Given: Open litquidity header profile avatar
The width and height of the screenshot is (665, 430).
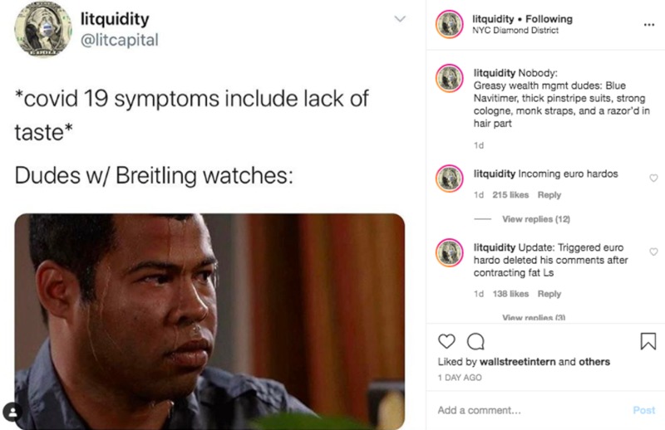Looking at the screenshot, I should pyautogui.click(x=450, y=24).
